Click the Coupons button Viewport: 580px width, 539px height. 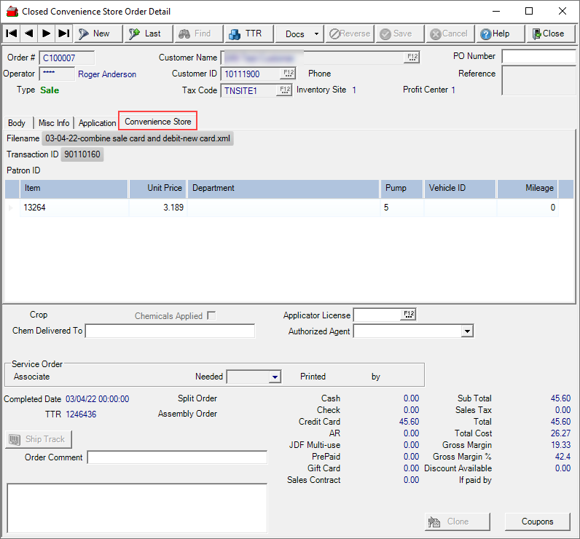coord(538,522)
